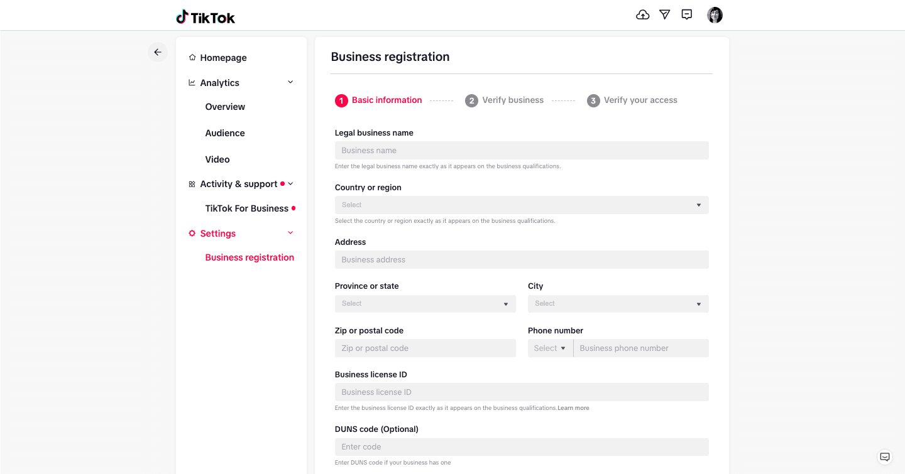Open the chat bubble at bottom right
905x474 pixels.
[x=884, y=457]
